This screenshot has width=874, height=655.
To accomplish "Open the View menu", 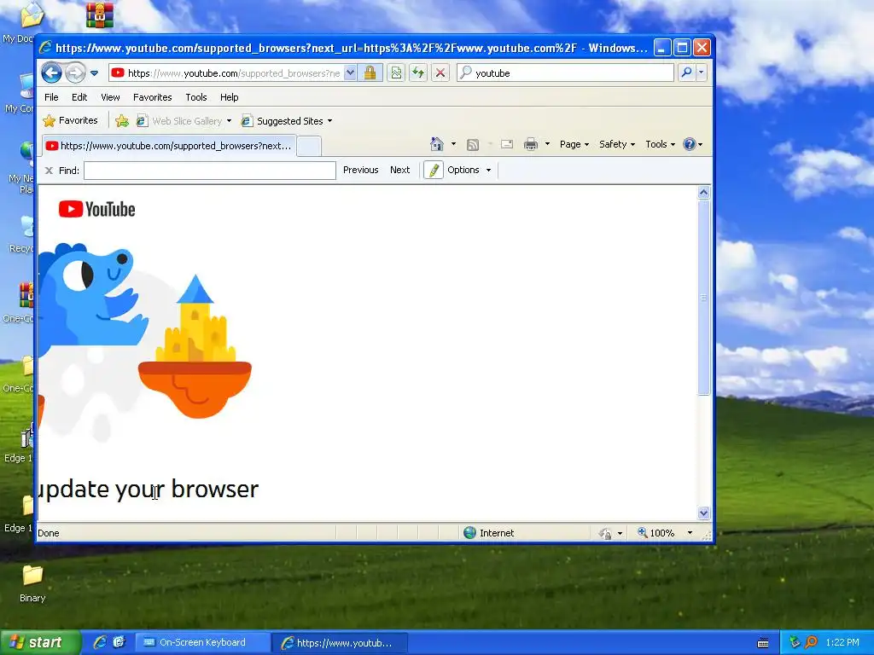I will (x=110, y=97).
